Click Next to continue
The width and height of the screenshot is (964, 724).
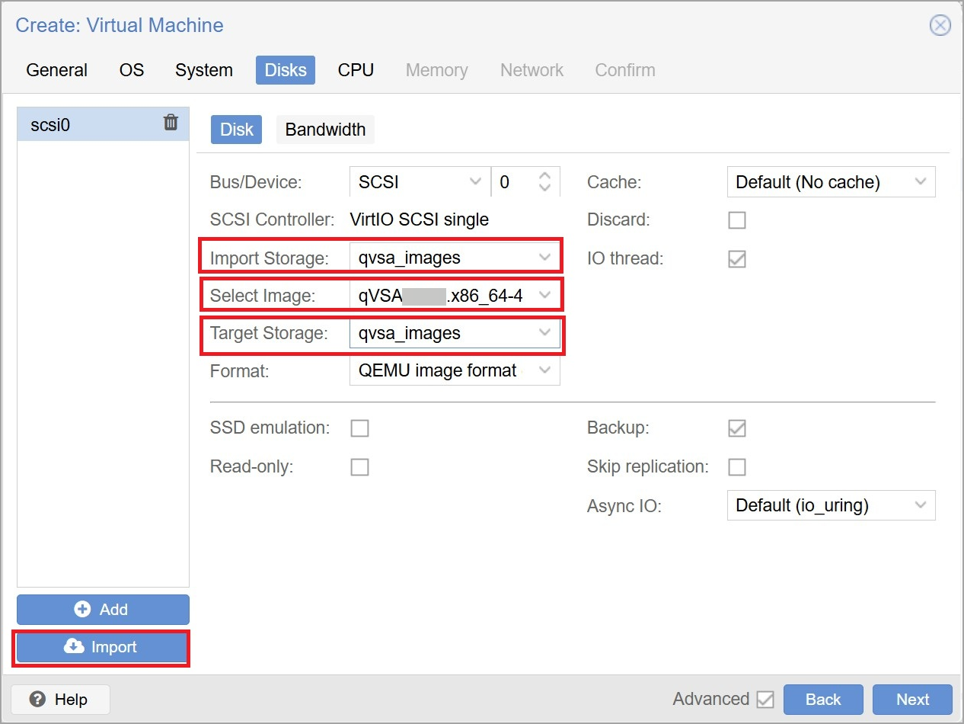[x=912, y=700]
